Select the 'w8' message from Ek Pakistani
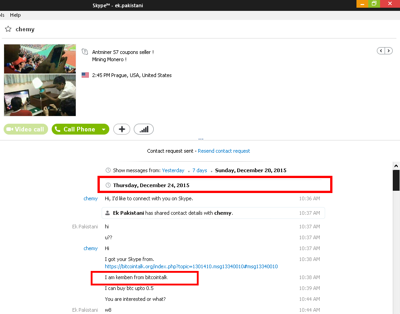 pos(108,310)
